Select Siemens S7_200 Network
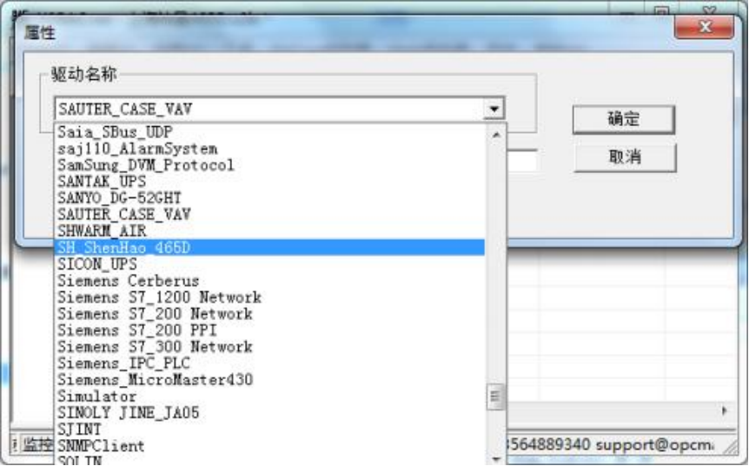 coord(270,314)
